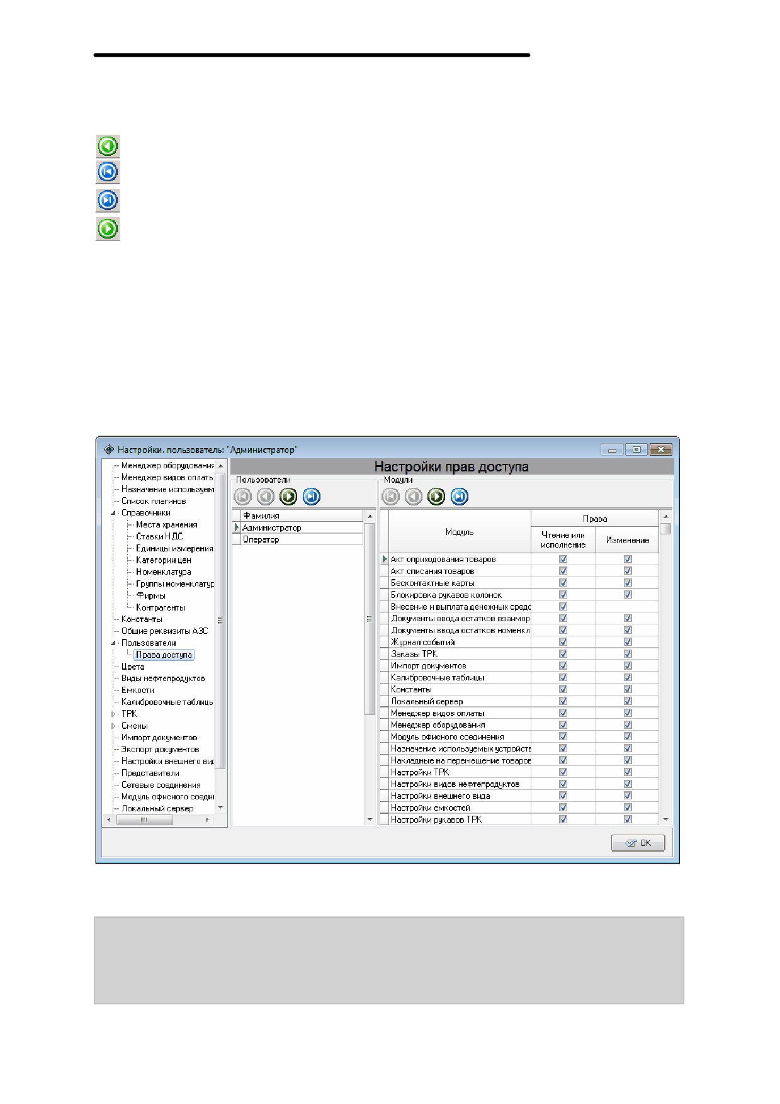The height and width of the screenshot is (1104, 780).
Task: Collapse the Справочники tree node
Action: [113, 513]
